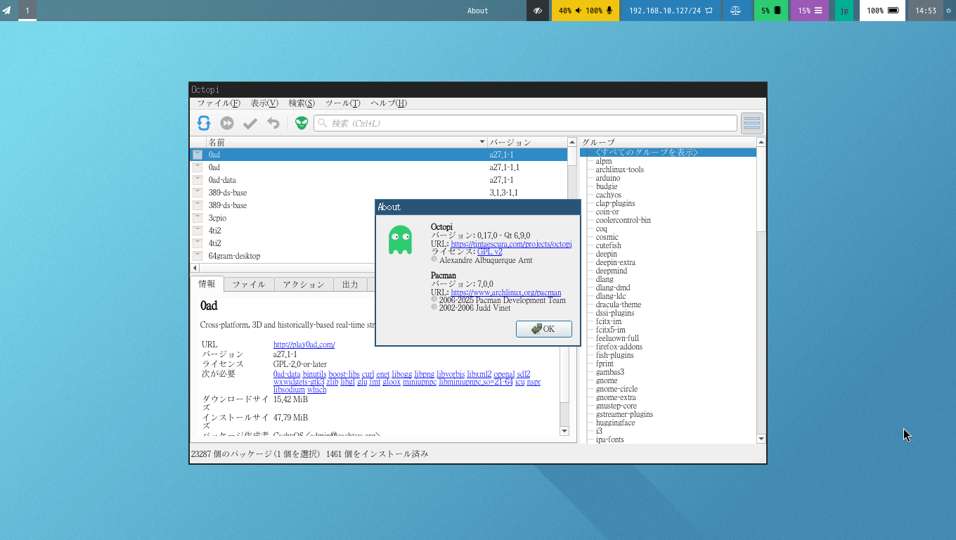Toggle the crossed-eye icon in top bar
This screenshot has height=540, width=956.
point(538,11)
